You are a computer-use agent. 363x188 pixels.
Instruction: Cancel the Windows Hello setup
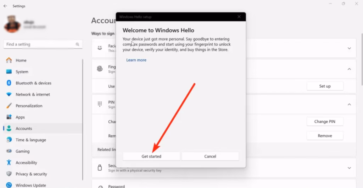[210, 156]
